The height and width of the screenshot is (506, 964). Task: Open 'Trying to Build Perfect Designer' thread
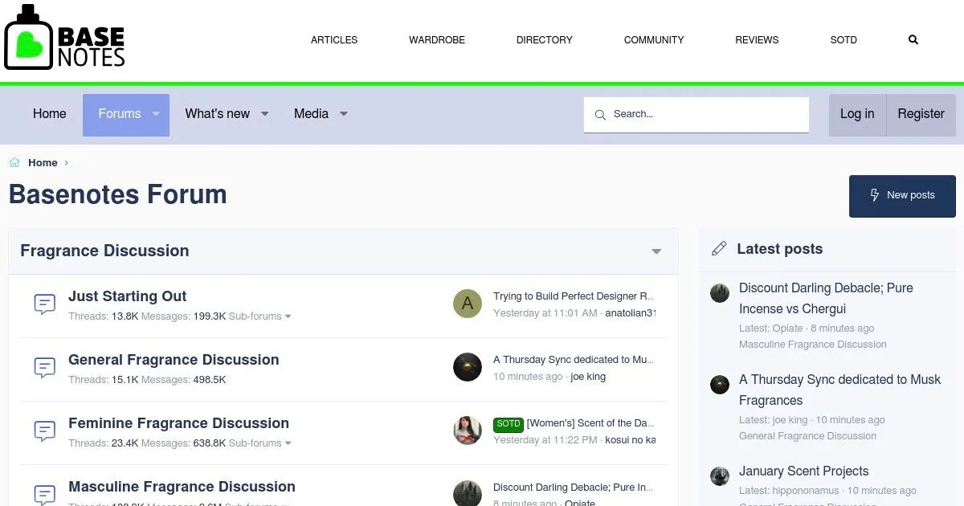click(574, 296)
